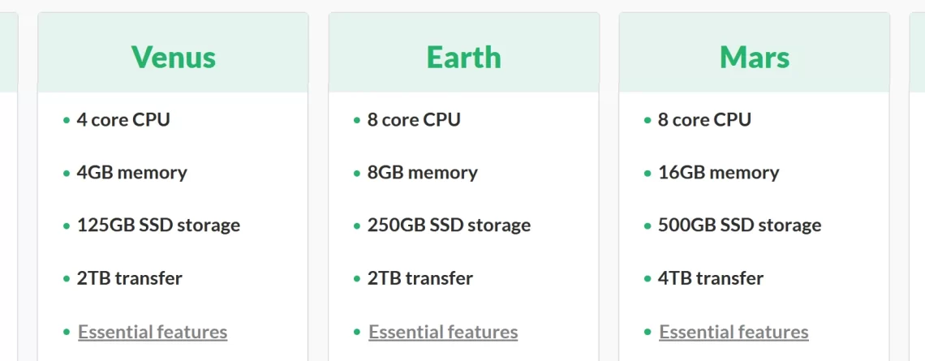Open Essential features link in Earth plan
925x361 pixels.
pyautogui.click(x=443, y=332)
